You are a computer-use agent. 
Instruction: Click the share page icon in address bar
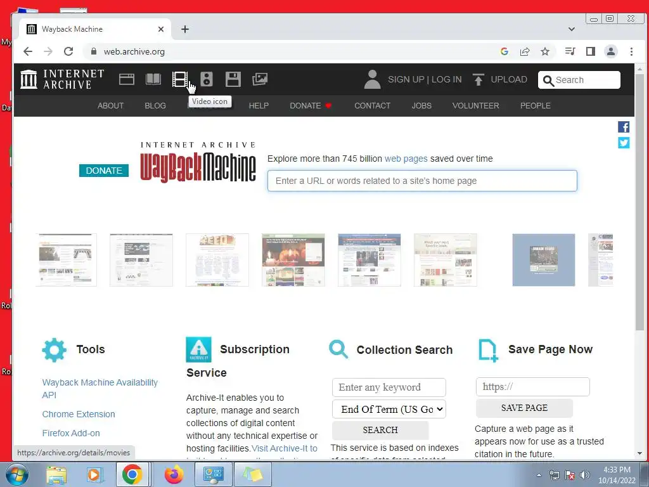(x=525, y=51)
